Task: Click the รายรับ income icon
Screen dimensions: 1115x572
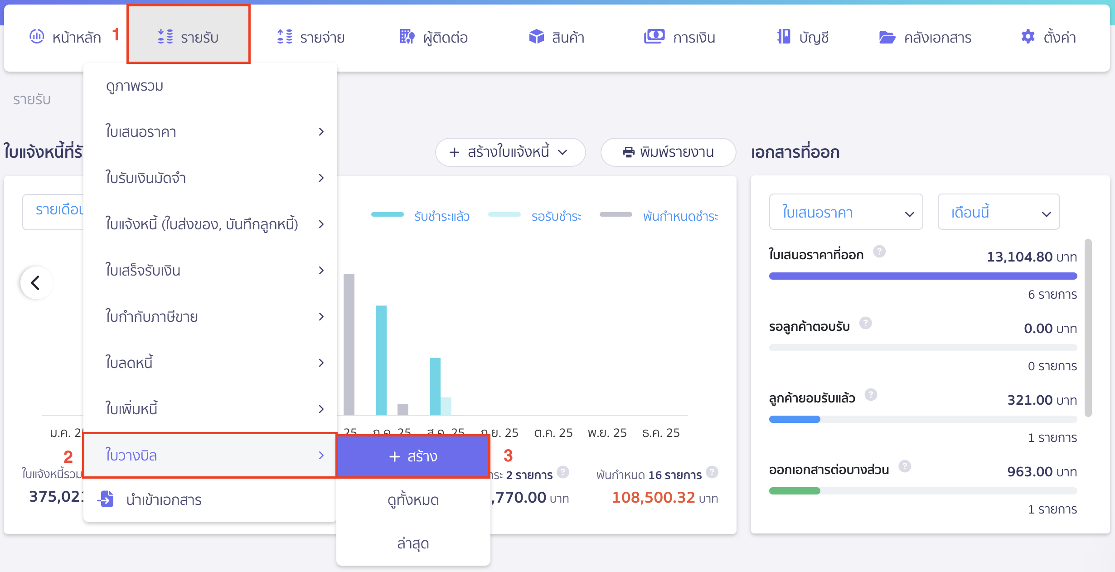Action: 165,36
